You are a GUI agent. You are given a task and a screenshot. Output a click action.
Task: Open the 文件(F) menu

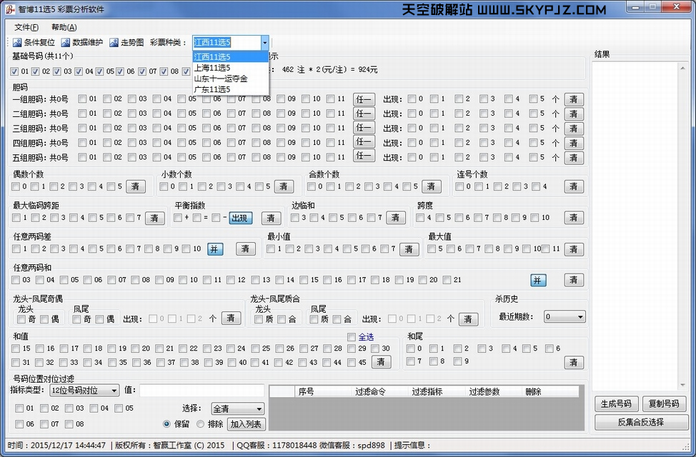coord(26,27)
